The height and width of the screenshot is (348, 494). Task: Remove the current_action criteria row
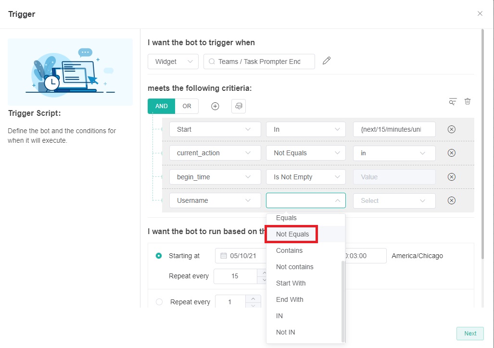pyautogui.click(x=451, y=153)
